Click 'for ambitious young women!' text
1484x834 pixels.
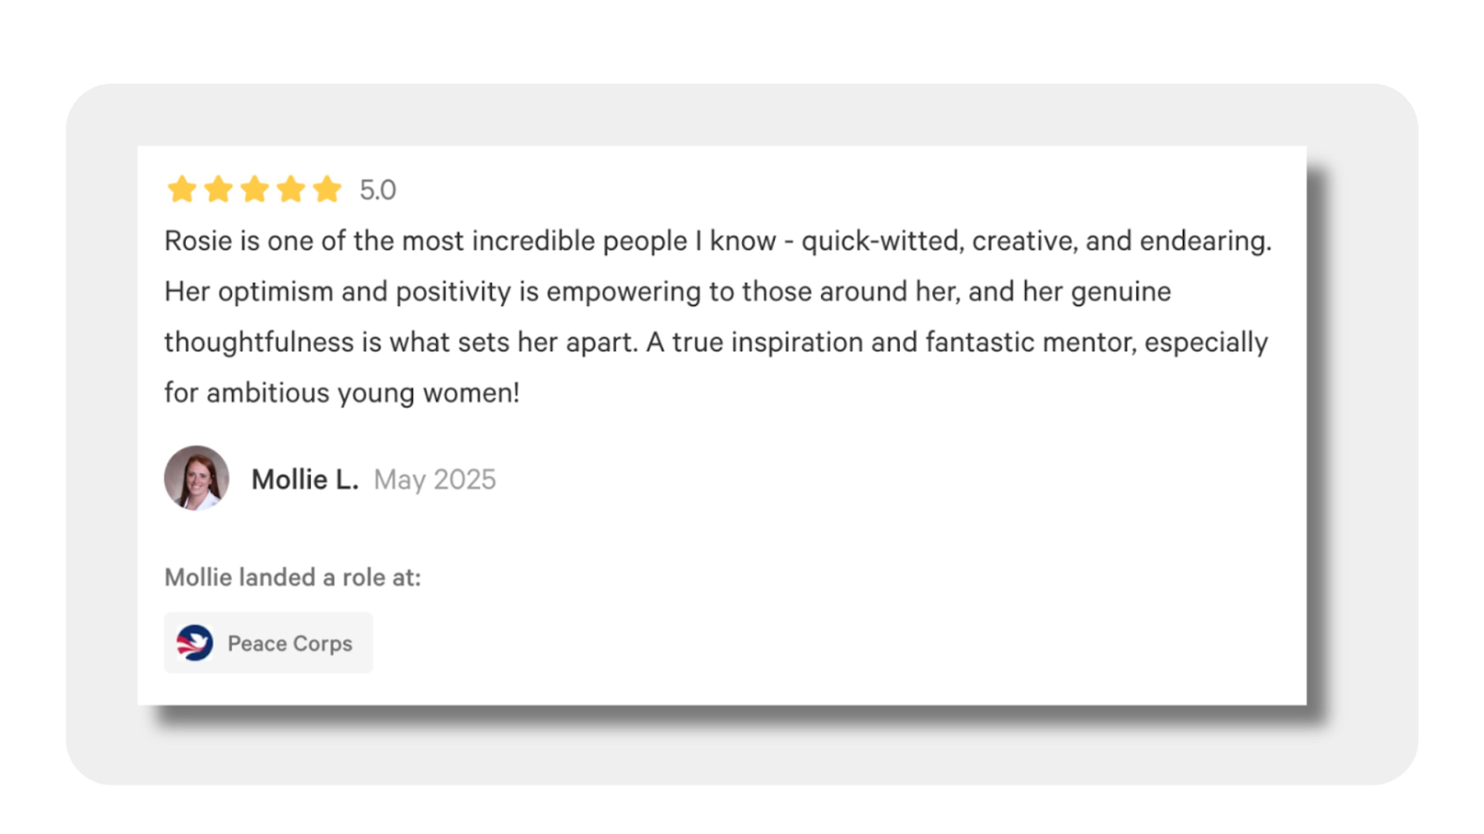tap(342, 393)
